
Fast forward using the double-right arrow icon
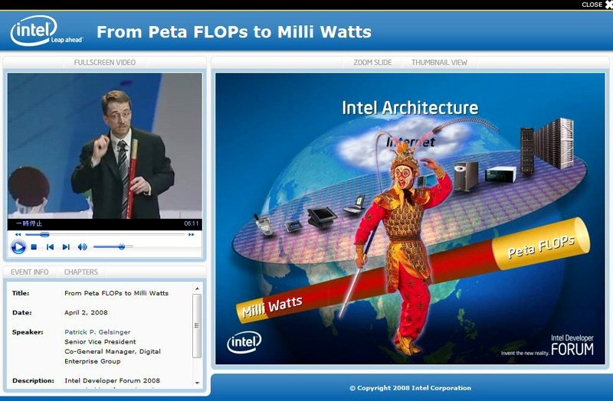pos(191,234)
